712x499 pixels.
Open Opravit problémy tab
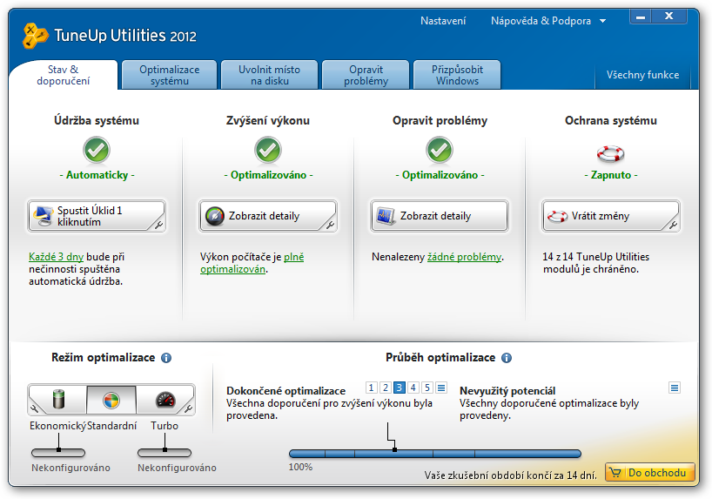pos(366,75)
